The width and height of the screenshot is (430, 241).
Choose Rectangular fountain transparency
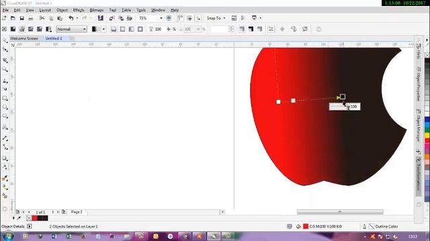coord(140,29)
